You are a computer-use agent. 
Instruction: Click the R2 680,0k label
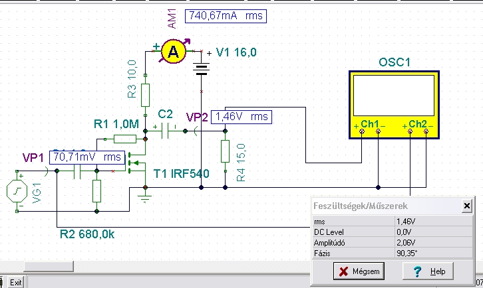click(87, 234)
